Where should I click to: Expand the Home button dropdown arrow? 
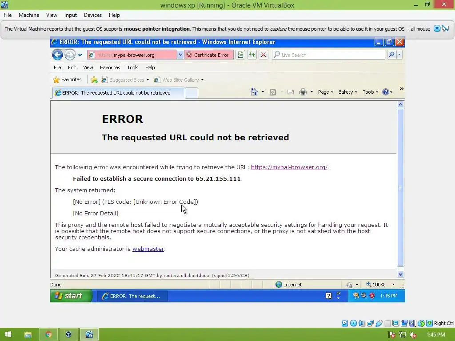263,92
